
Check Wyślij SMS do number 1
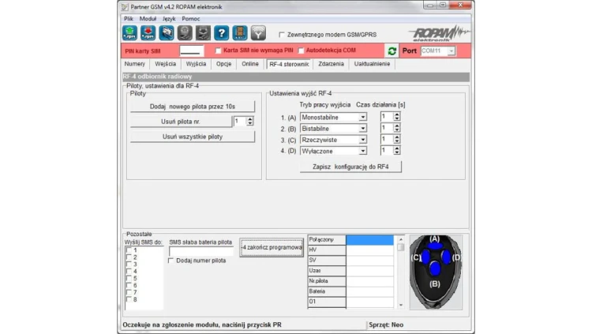pos(129,250)
